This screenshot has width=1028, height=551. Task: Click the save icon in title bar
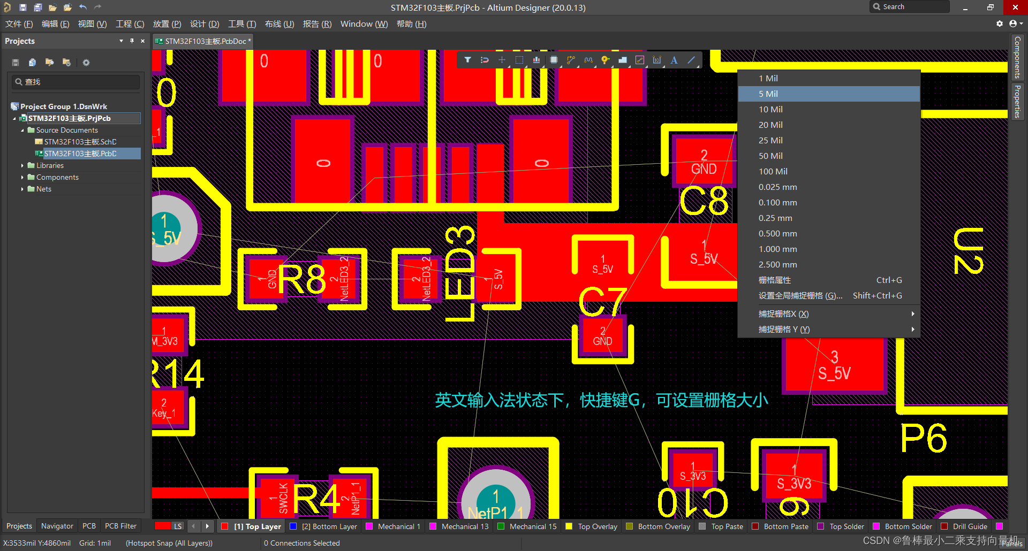[x=22, y=7]
